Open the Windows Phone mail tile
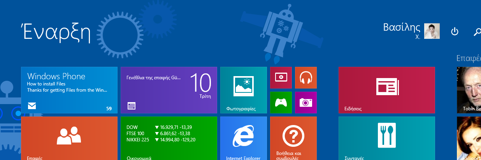This screenshot has height=160, width=481. click(x=69, y=90)
